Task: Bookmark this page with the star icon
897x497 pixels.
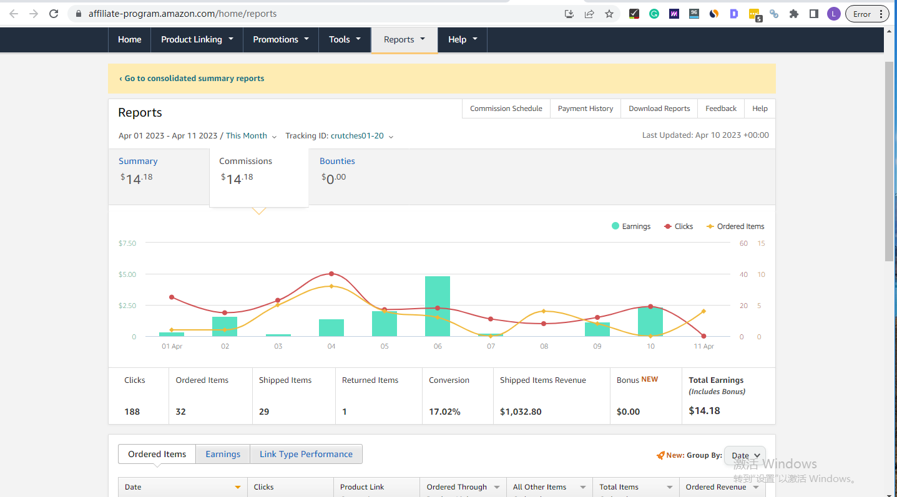Action: [609, 14]
